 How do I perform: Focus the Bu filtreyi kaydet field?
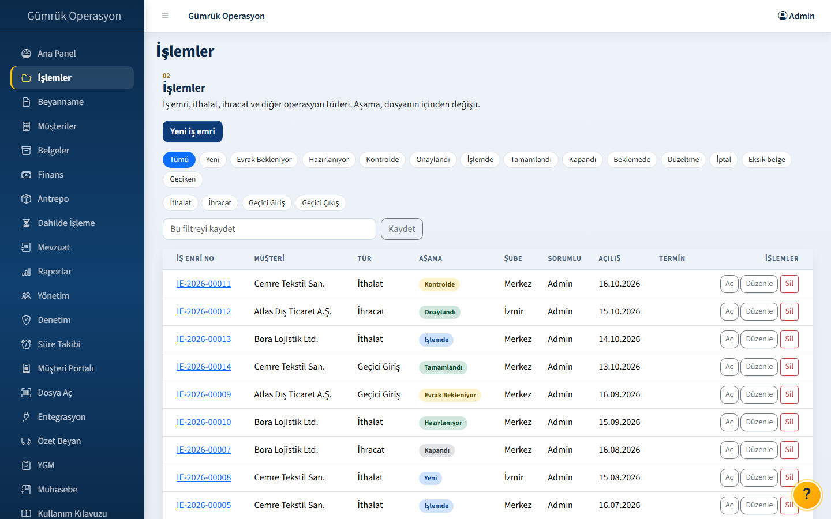(269, 229)
